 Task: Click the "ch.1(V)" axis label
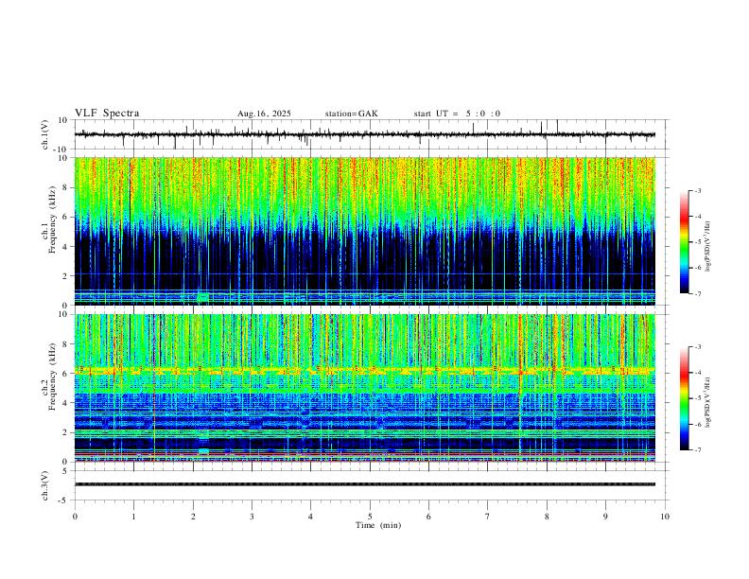pos(46,134)
